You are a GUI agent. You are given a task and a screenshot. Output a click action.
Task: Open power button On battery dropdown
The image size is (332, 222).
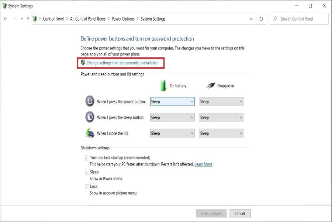tap(172, 102)
